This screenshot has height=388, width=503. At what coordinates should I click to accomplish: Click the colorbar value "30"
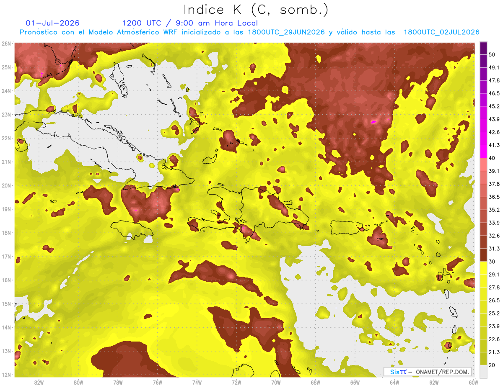493,262
